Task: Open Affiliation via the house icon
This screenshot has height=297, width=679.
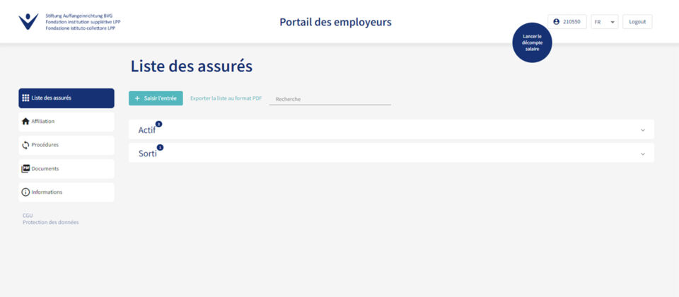Action: [25, 122]
